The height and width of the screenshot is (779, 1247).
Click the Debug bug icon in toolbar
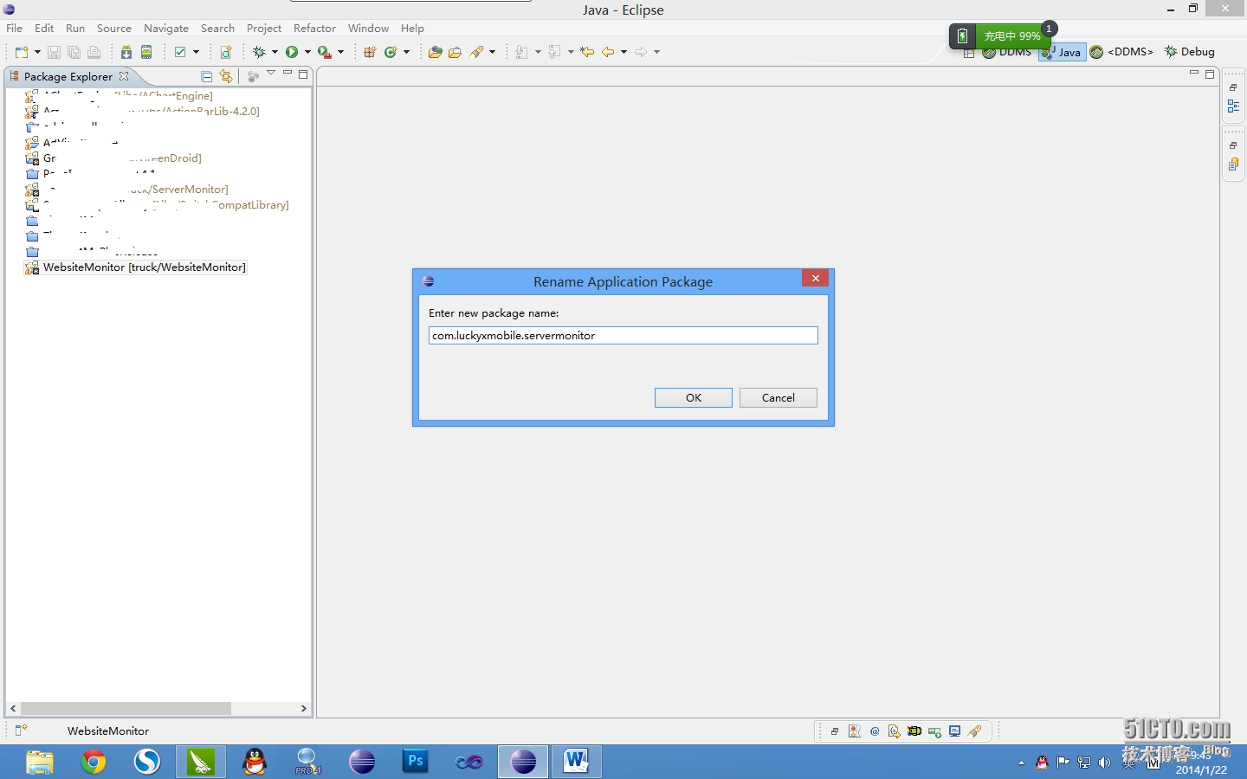pos(258,52)
